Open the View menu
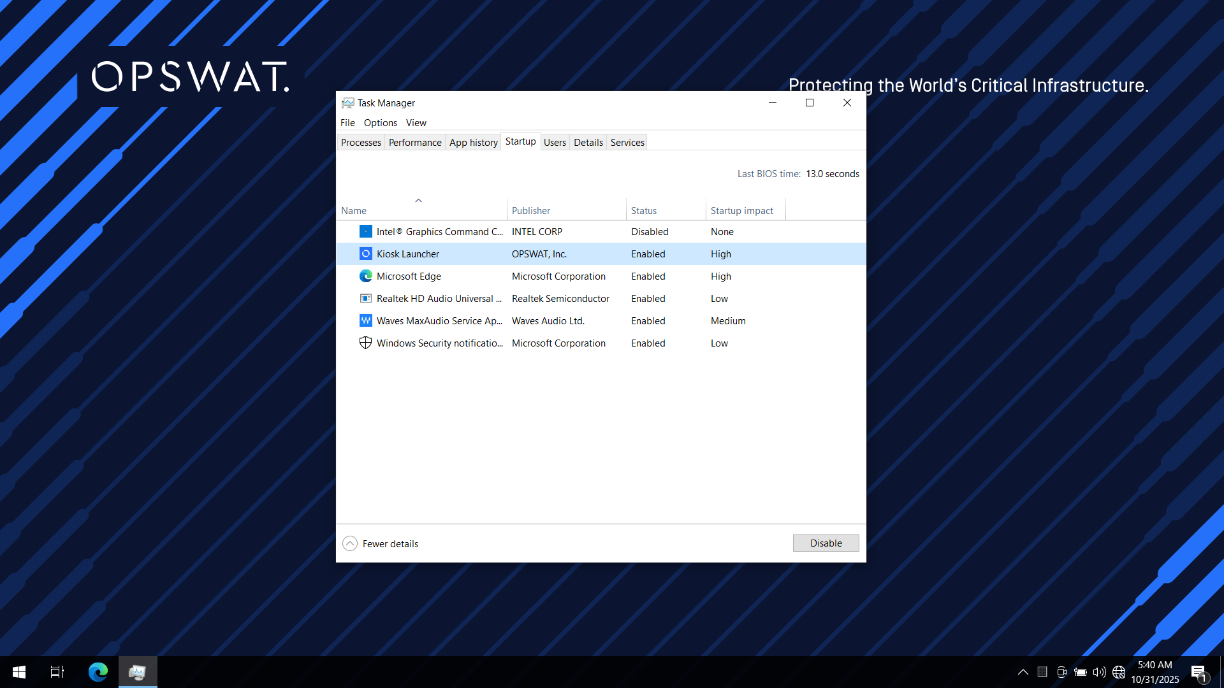This screenshot has width=1224, height=688. (x=416, y=122)
